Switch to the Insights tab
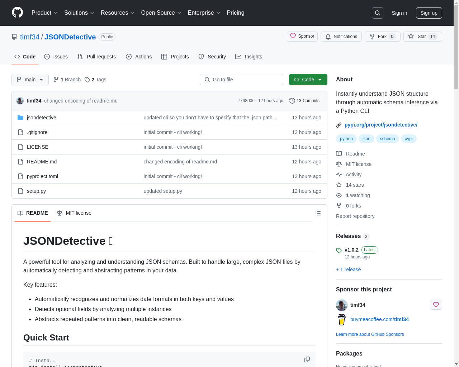Image resolution: width=459 pixels, height=367 pixels. click(x=249, y=57)
